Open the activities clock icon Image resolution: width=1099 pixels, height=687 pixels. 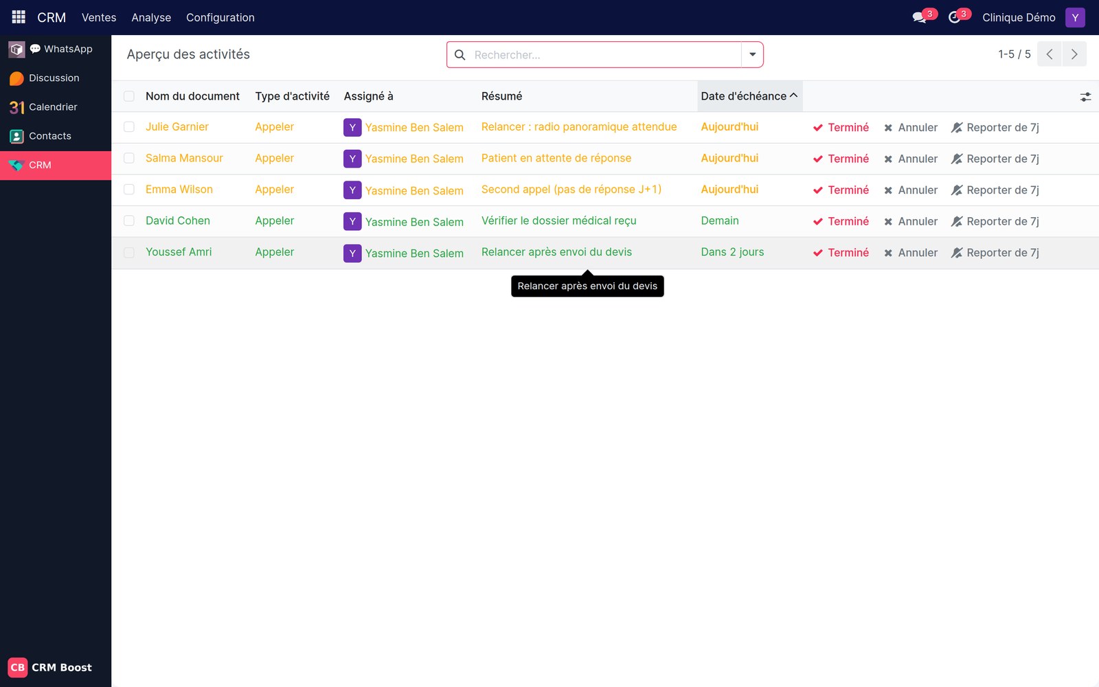point(954,17)
